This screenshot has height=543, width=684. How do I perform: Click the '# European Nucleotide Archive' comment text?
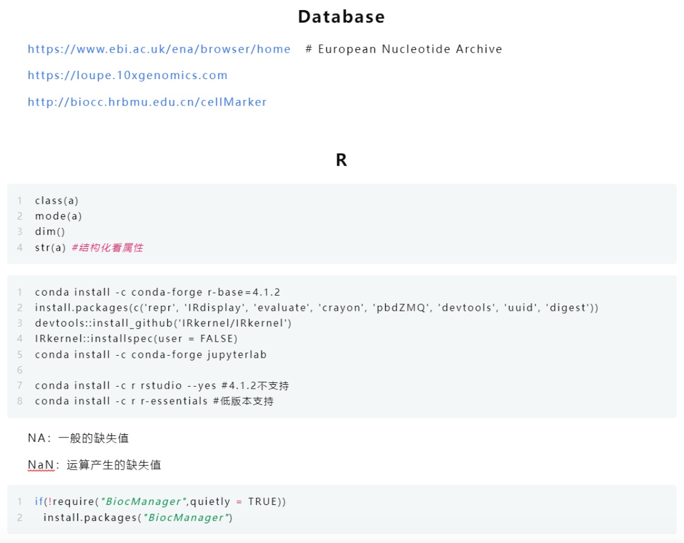coord(403,49)
